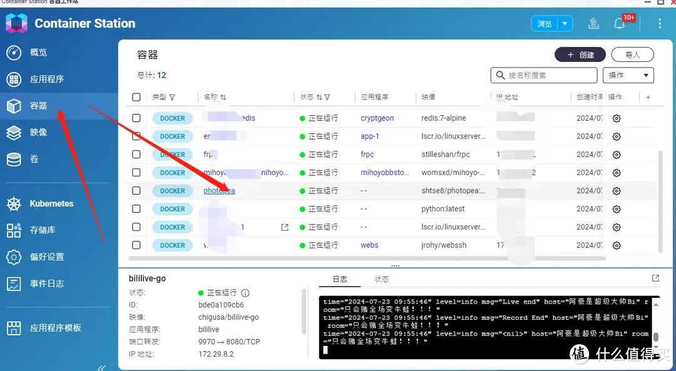The width and height of the screenshot is (676, 371).
Task: Open the gear settings for the frpc row
Action: point(617,155)
